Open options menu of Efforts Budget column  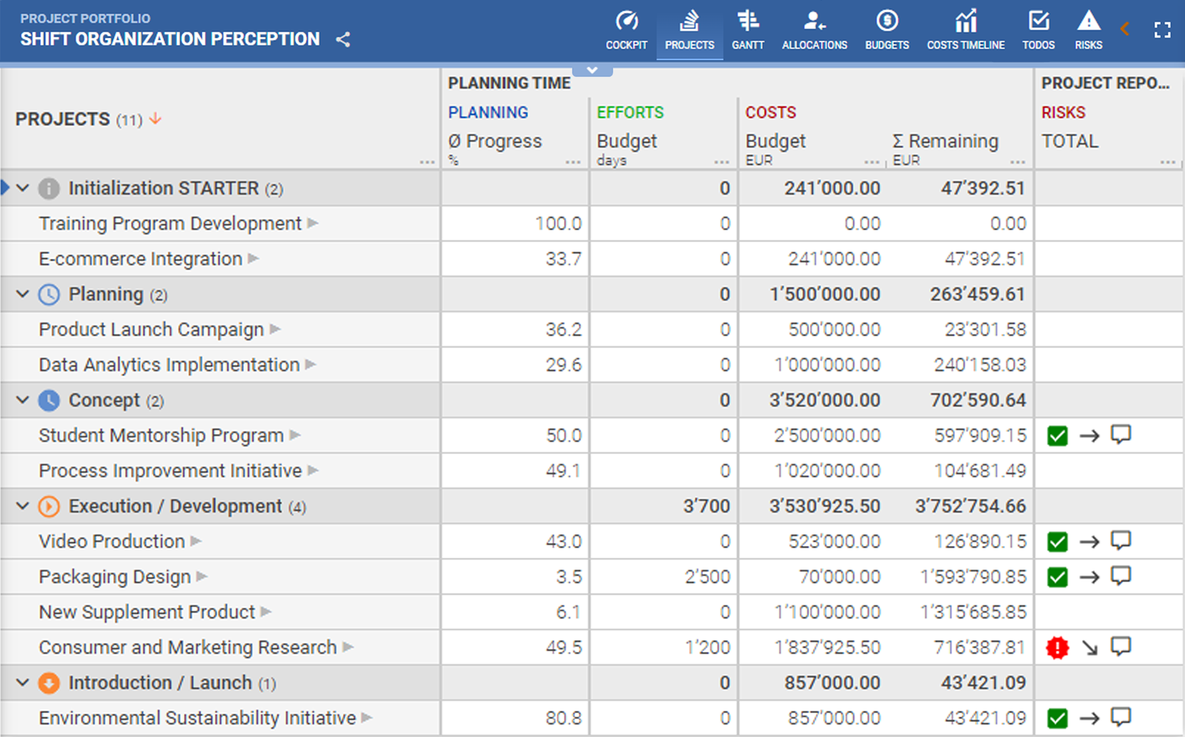click(x=722, y=162)
